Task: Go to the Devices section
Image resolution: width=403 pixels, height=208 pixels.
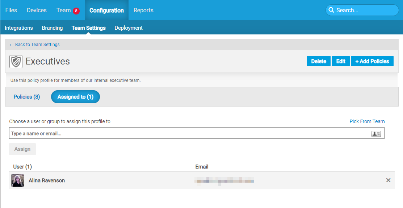Action: click(x=37, y=10)
